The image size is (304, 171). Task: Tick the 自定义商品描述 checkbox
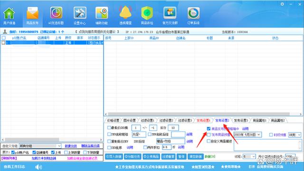[x=209, y=141]
